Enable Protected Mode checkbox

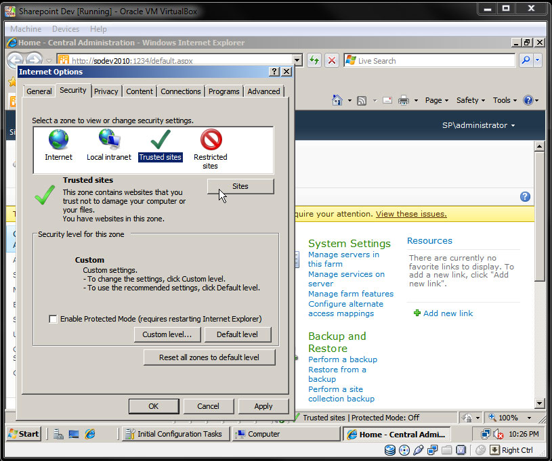point(53,320)
